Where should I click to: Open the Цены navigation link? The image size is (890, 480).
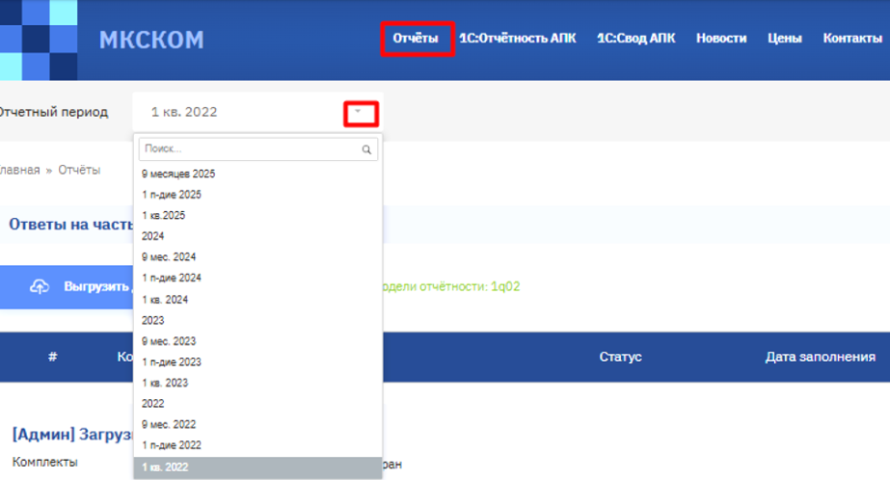[784, 39]
